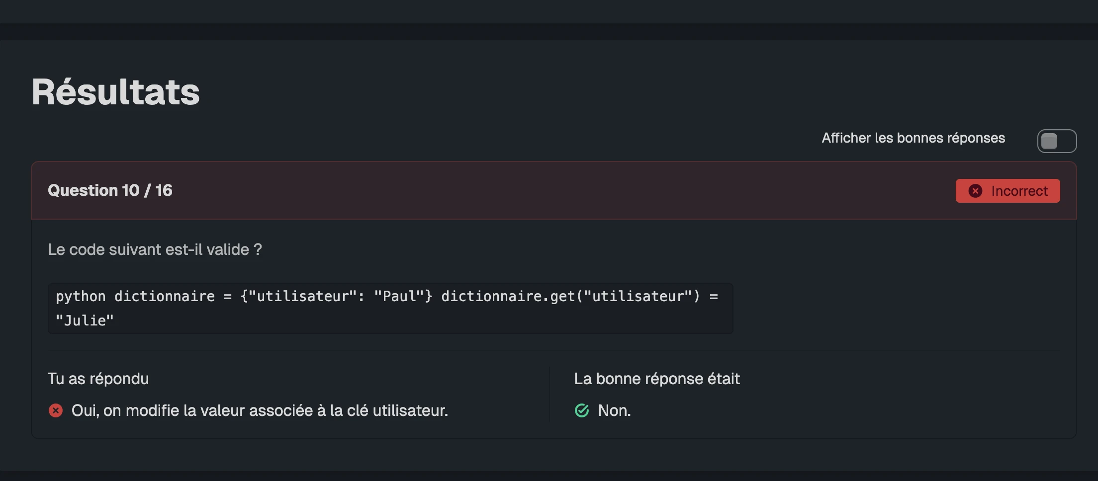
Task: Click the Afficher les bonnes réponses label
Action: point(913,138)
